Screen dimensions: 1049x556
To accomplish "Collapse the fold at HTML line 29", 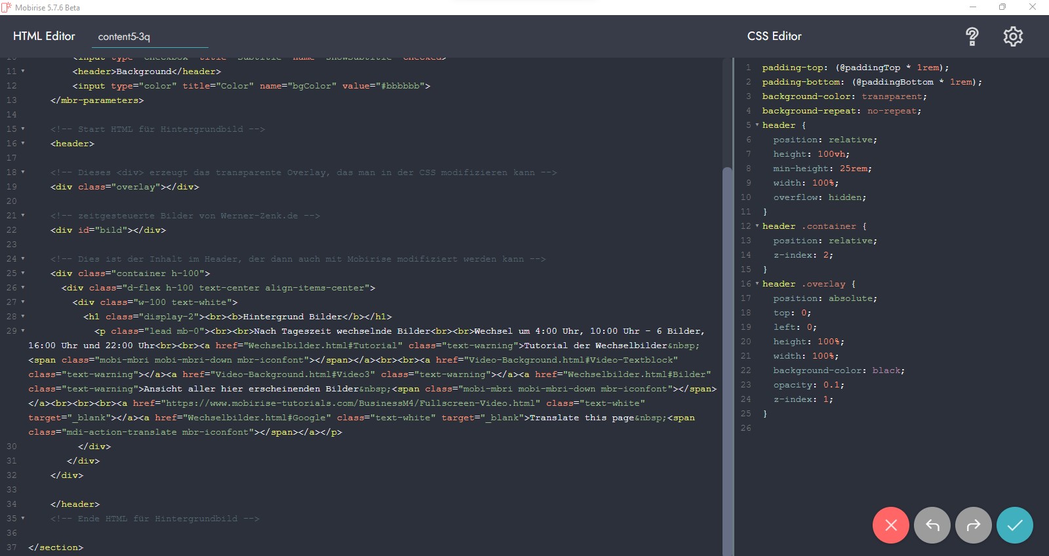I will pos(23,331).
